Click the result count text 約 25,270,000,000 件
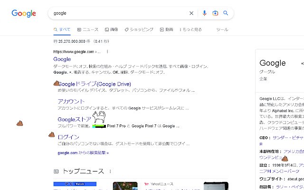The height and width of the screenshot is (190, 304). 72,41
